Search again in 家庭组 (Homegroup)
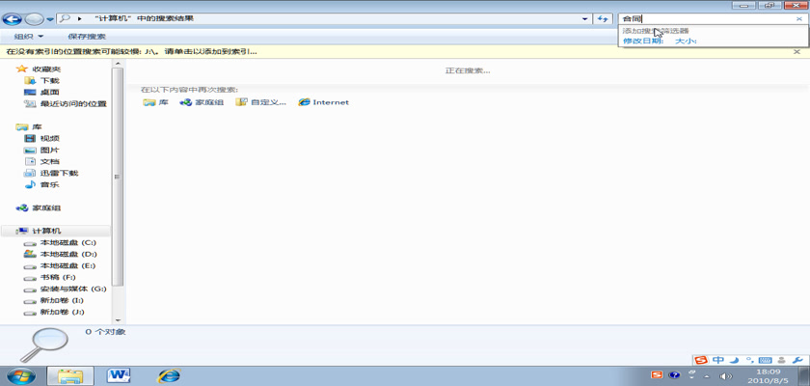The height and width of the screenshot is (386, 810). (202, 102)
